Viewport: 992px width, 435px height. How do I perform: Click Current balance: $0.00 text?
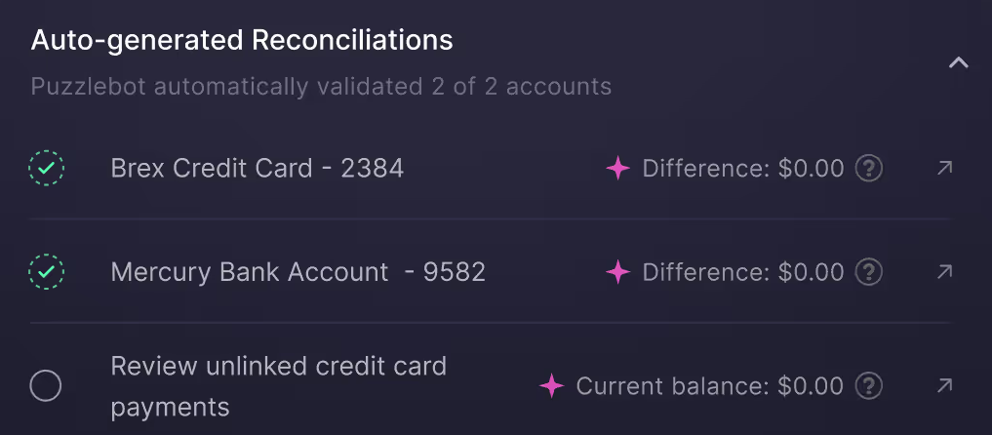[x=710, y=386]
